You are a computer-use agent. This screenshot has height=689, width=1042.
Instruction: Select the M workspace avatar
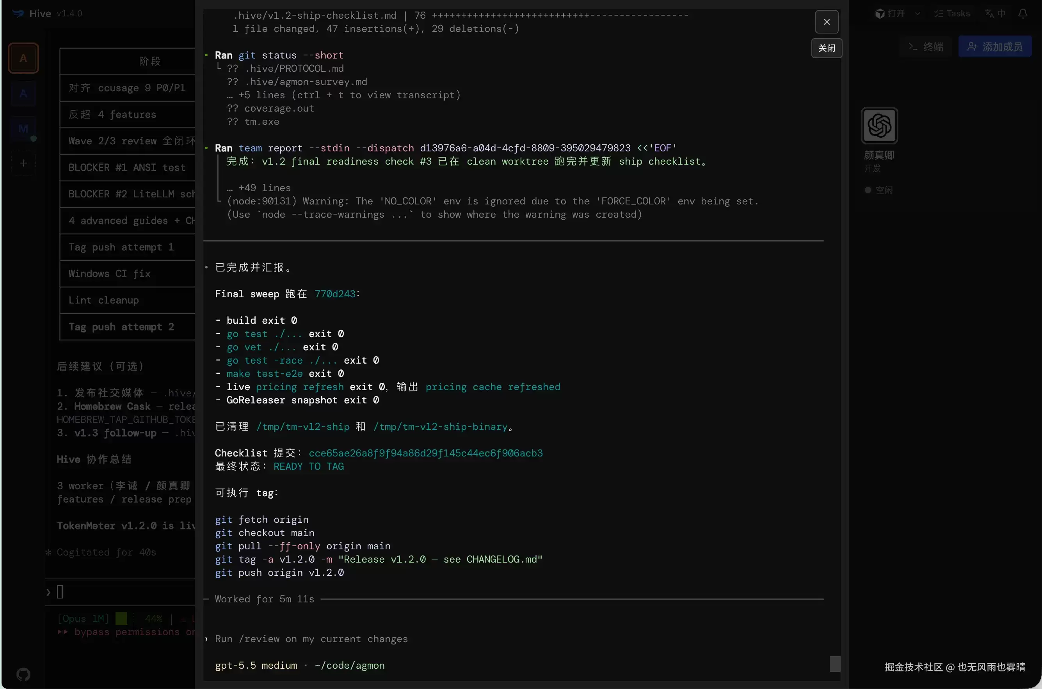(23, 128)
